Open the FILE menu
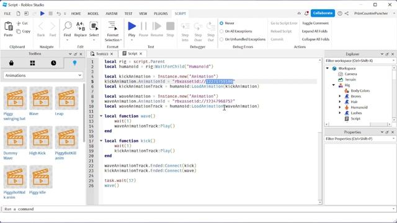The image size is (397, 223). [7, 14]
